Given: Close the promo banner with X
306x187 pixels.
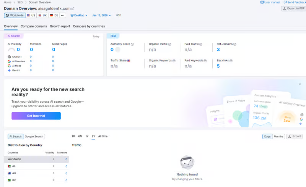Looking at the screenshot, I should click(299, 84).
